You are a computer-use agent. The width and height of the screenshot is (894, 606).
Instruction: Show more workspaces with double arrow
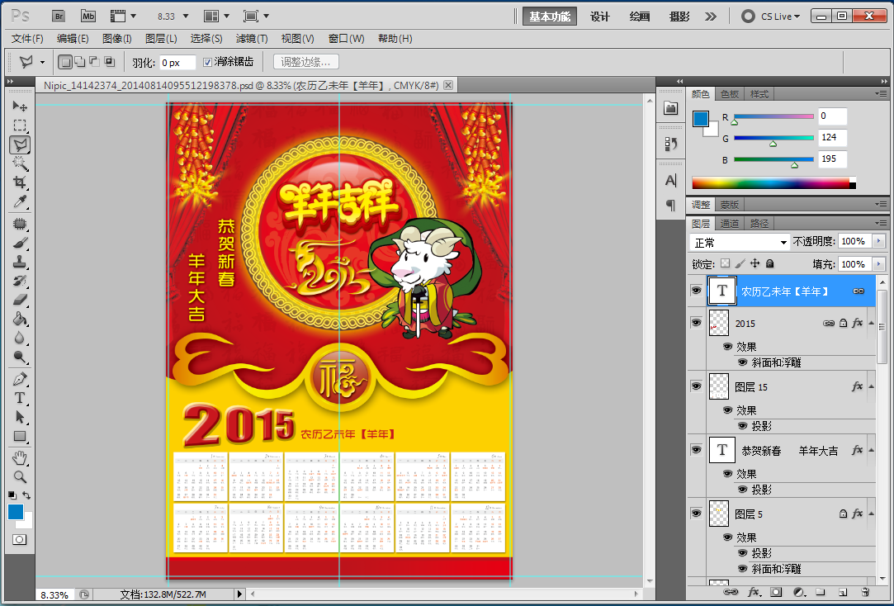pos(711,17)
